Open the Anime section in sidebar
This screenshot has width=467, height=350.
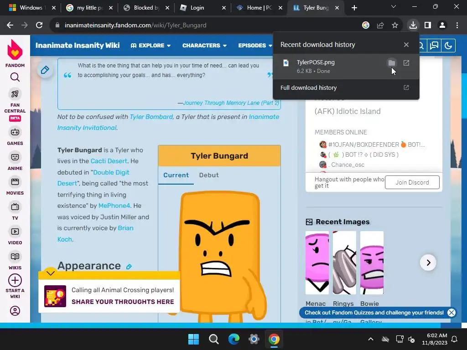[15, 162]
